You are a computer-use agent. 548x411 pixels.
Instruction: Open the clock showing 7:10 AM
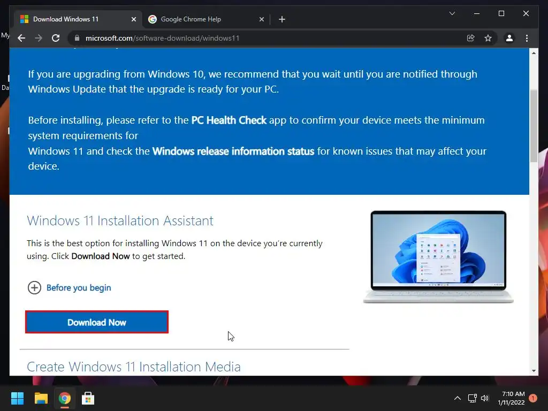[x=511, y=398]
